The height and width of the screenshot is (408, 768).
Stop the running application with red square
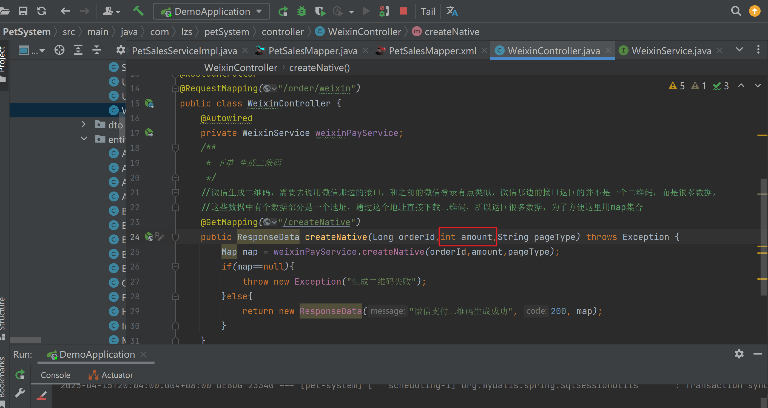tap(403, 11)
